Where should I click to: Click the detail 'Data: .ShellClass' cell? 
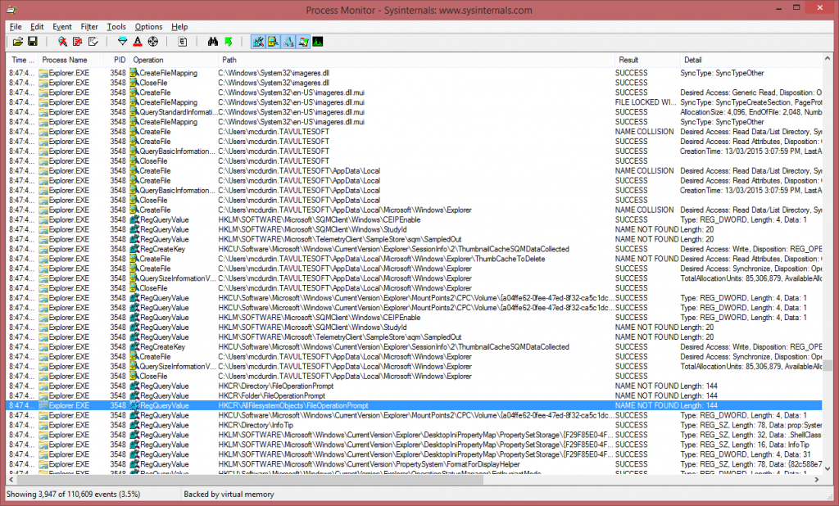tap(751, 435)
